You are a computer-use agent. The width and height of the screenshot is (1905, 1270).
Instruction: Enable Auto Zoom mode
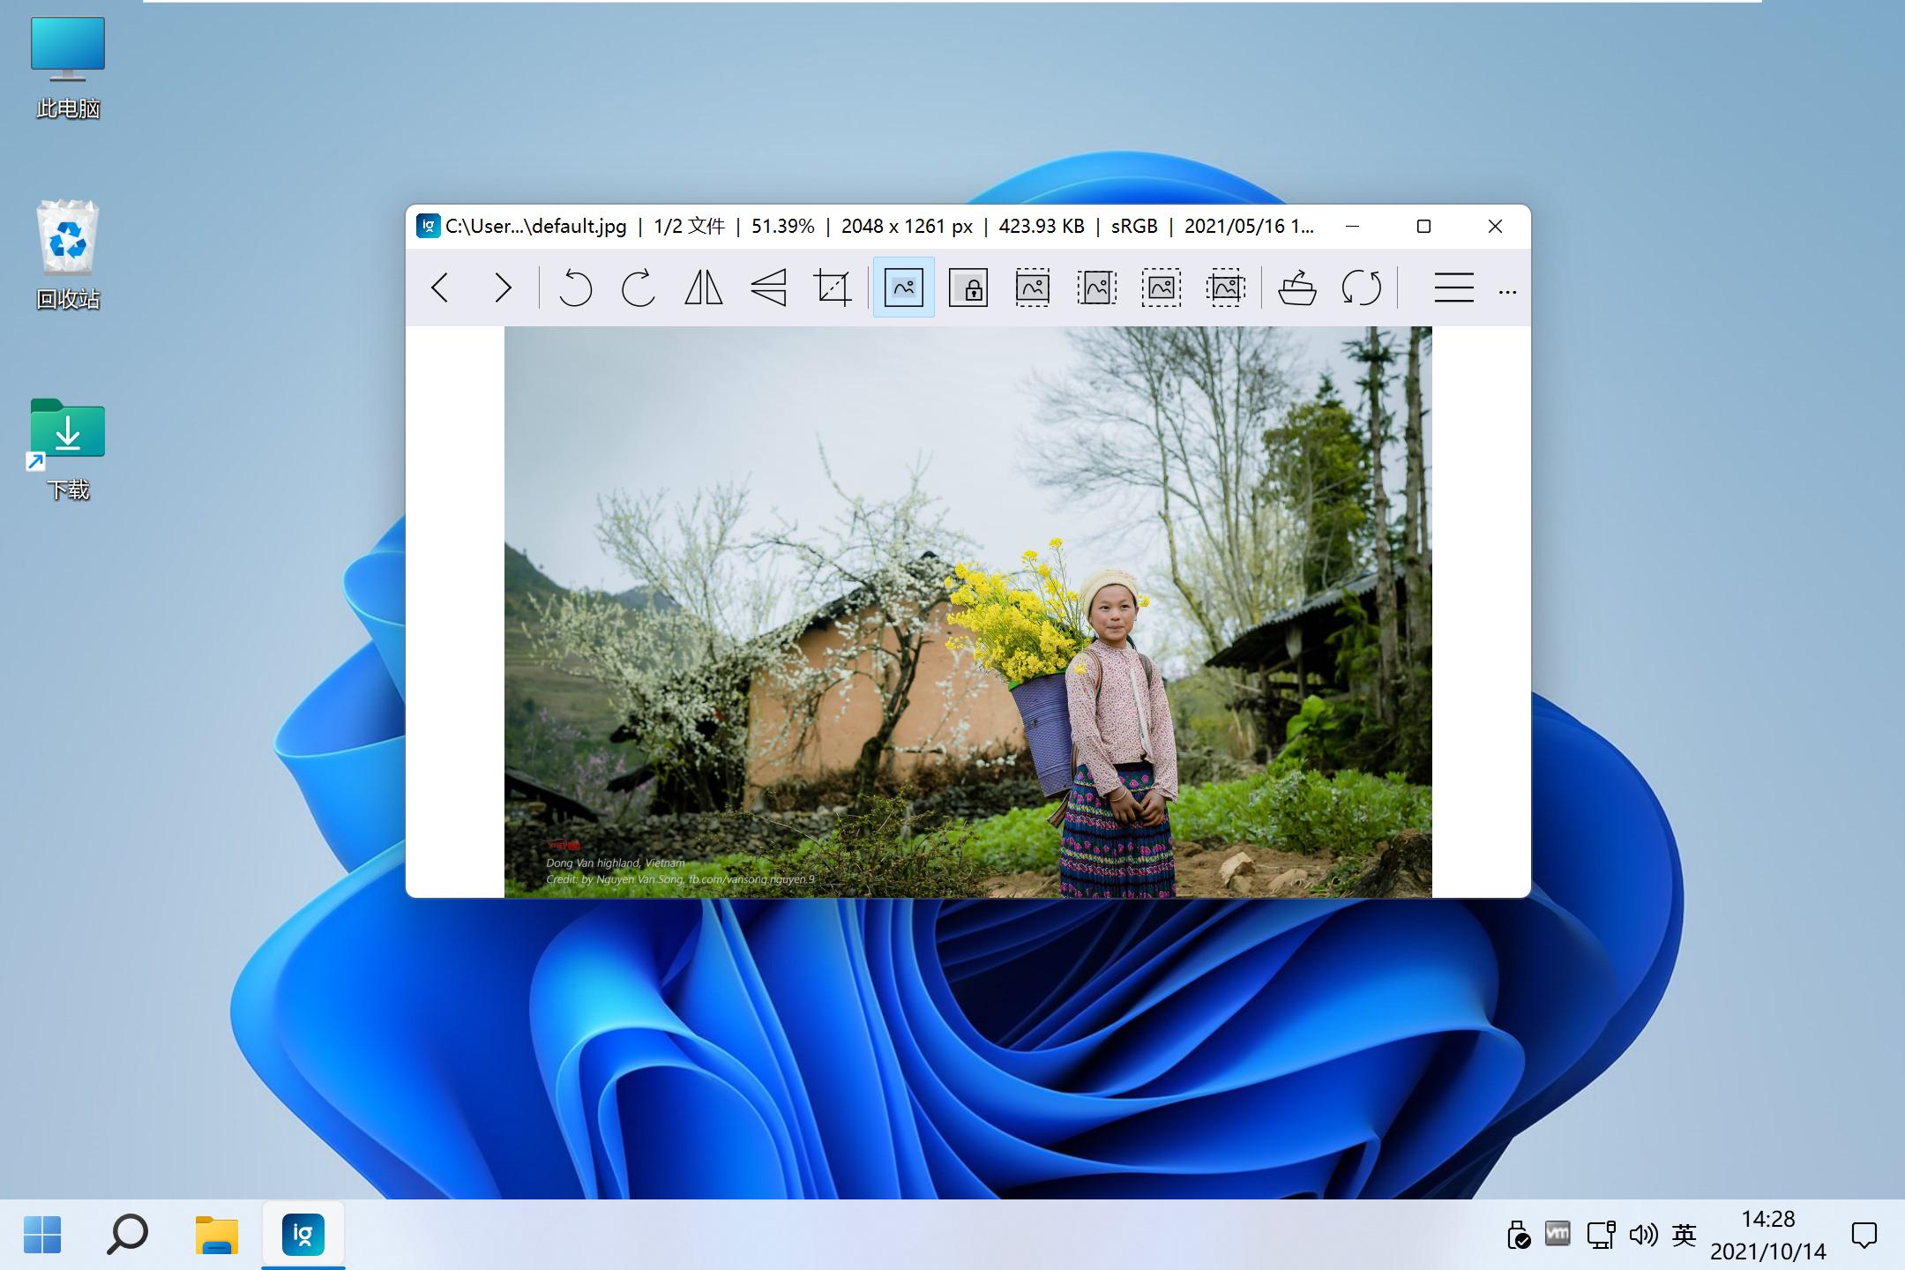point(903,287)
